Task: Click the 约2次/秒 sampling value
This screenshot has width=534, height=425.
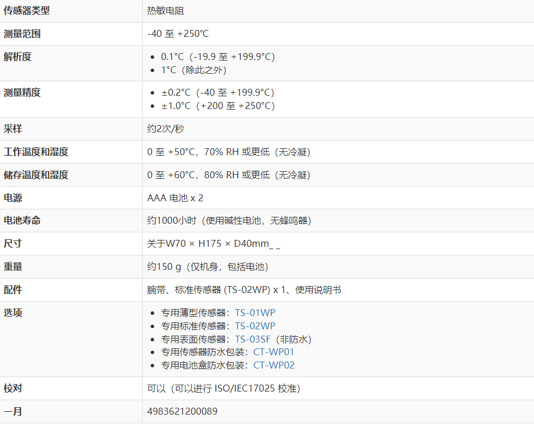Action: click(166, 129)
